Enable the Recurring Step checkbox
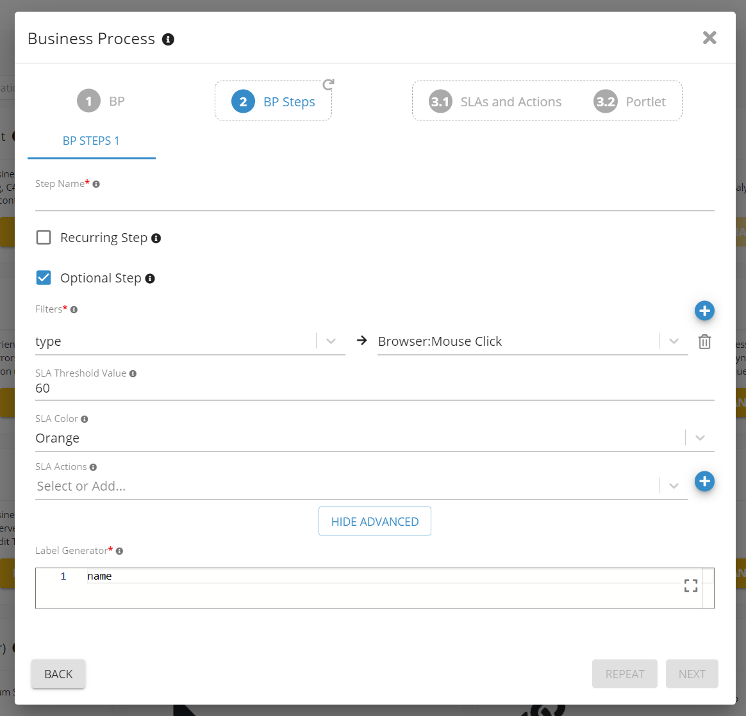The image size is (746, 716). pyautogui.click(x=44, y=238)
